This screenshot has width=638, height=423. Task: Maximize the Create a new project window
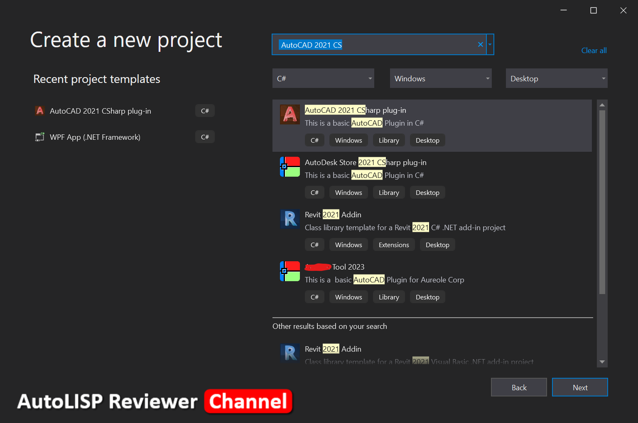pos(594,10)
